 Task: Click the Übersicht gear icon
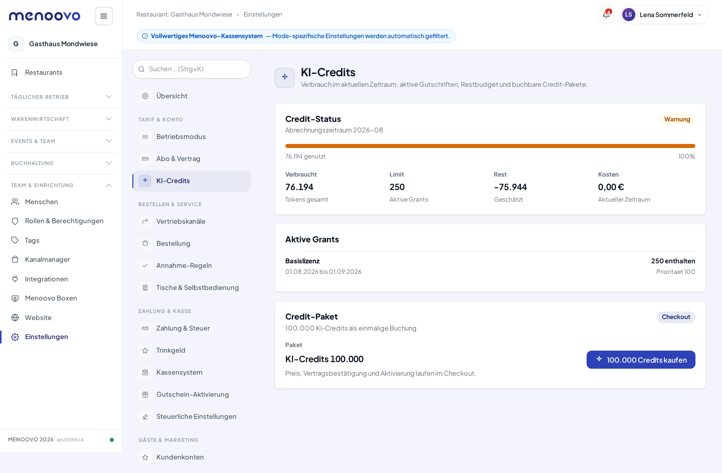click(145, 96)
